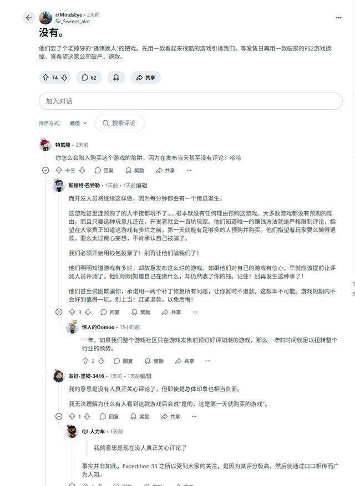The height and width of the screenshot is (486, 355).
Task: Reply to the 特戴隆 comment
Action: [x=104, y=171]
